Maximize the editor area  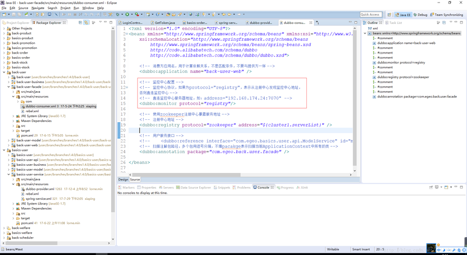point(356,22)
